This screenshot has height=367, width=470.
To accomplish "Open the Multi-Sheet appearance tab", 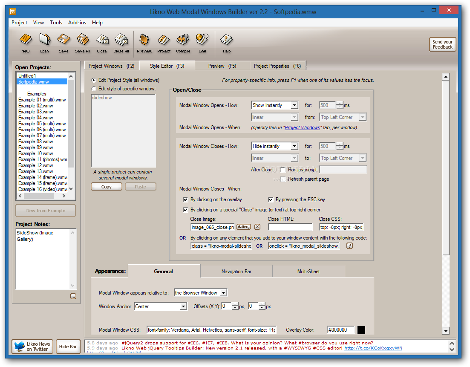I will pyautogui.click(x=309, y=272).
